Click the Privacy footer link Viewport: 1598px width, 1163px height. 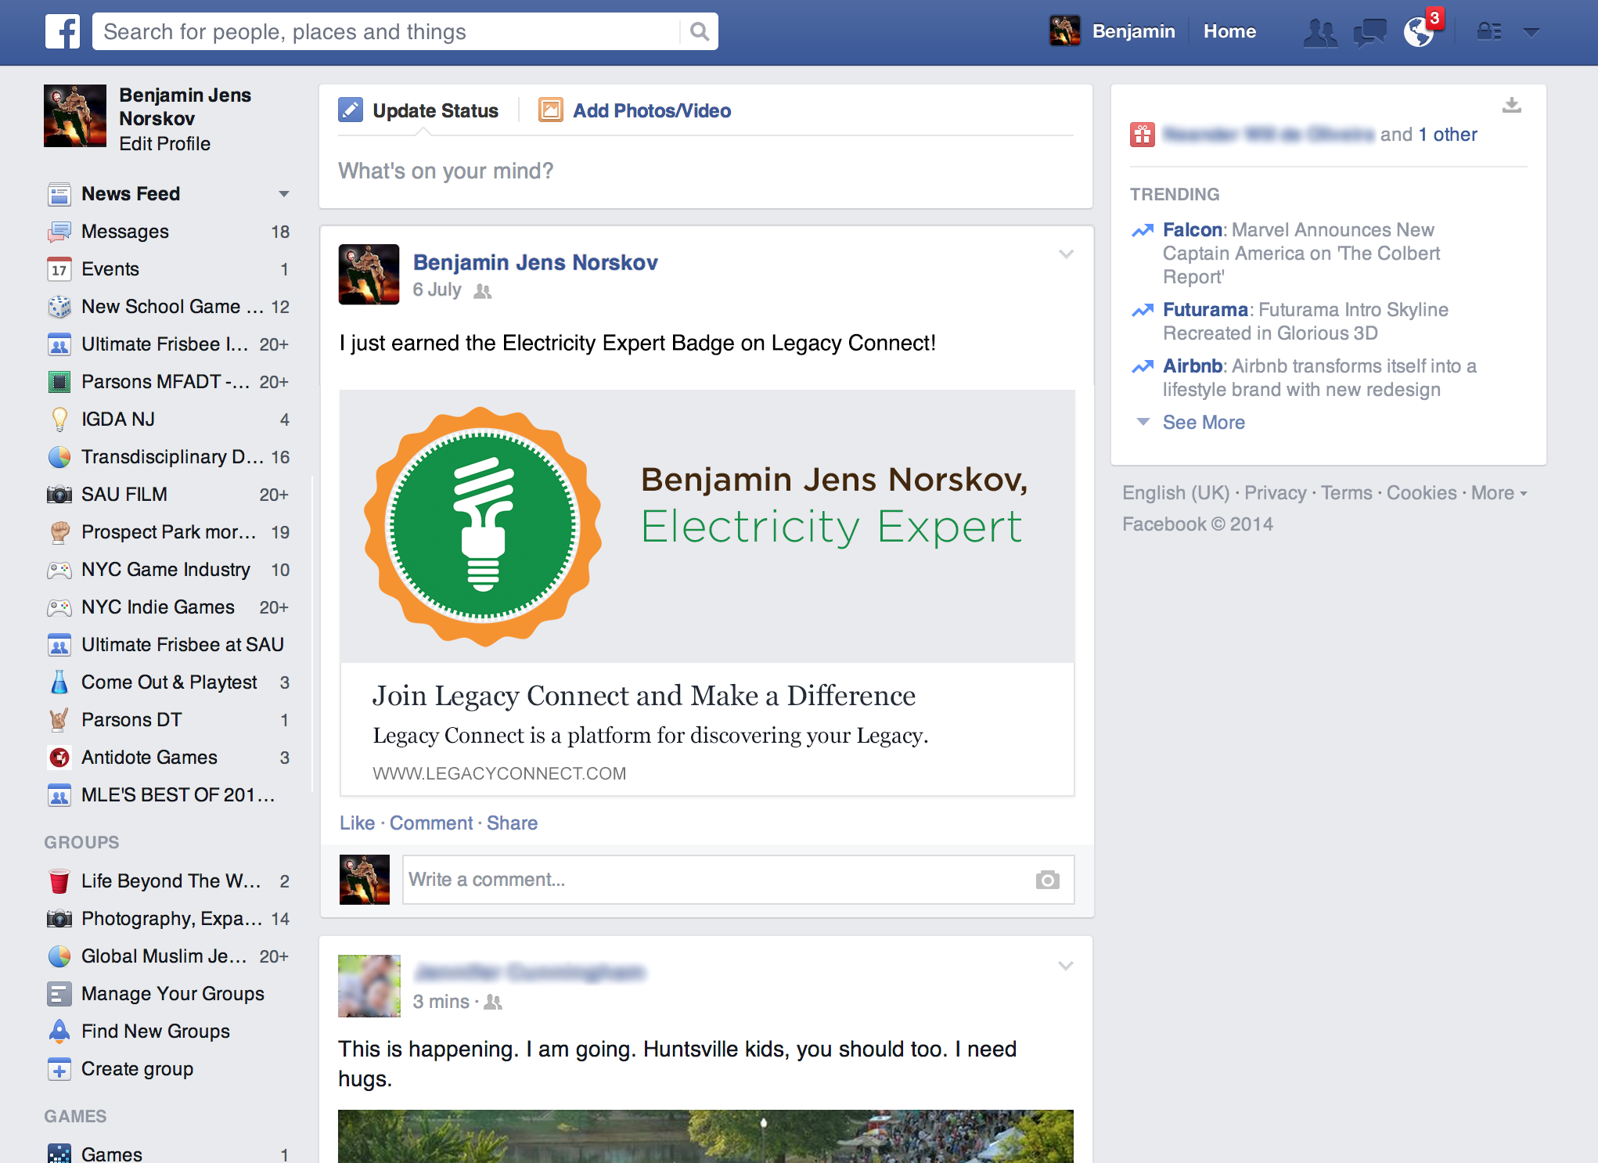1275,493
